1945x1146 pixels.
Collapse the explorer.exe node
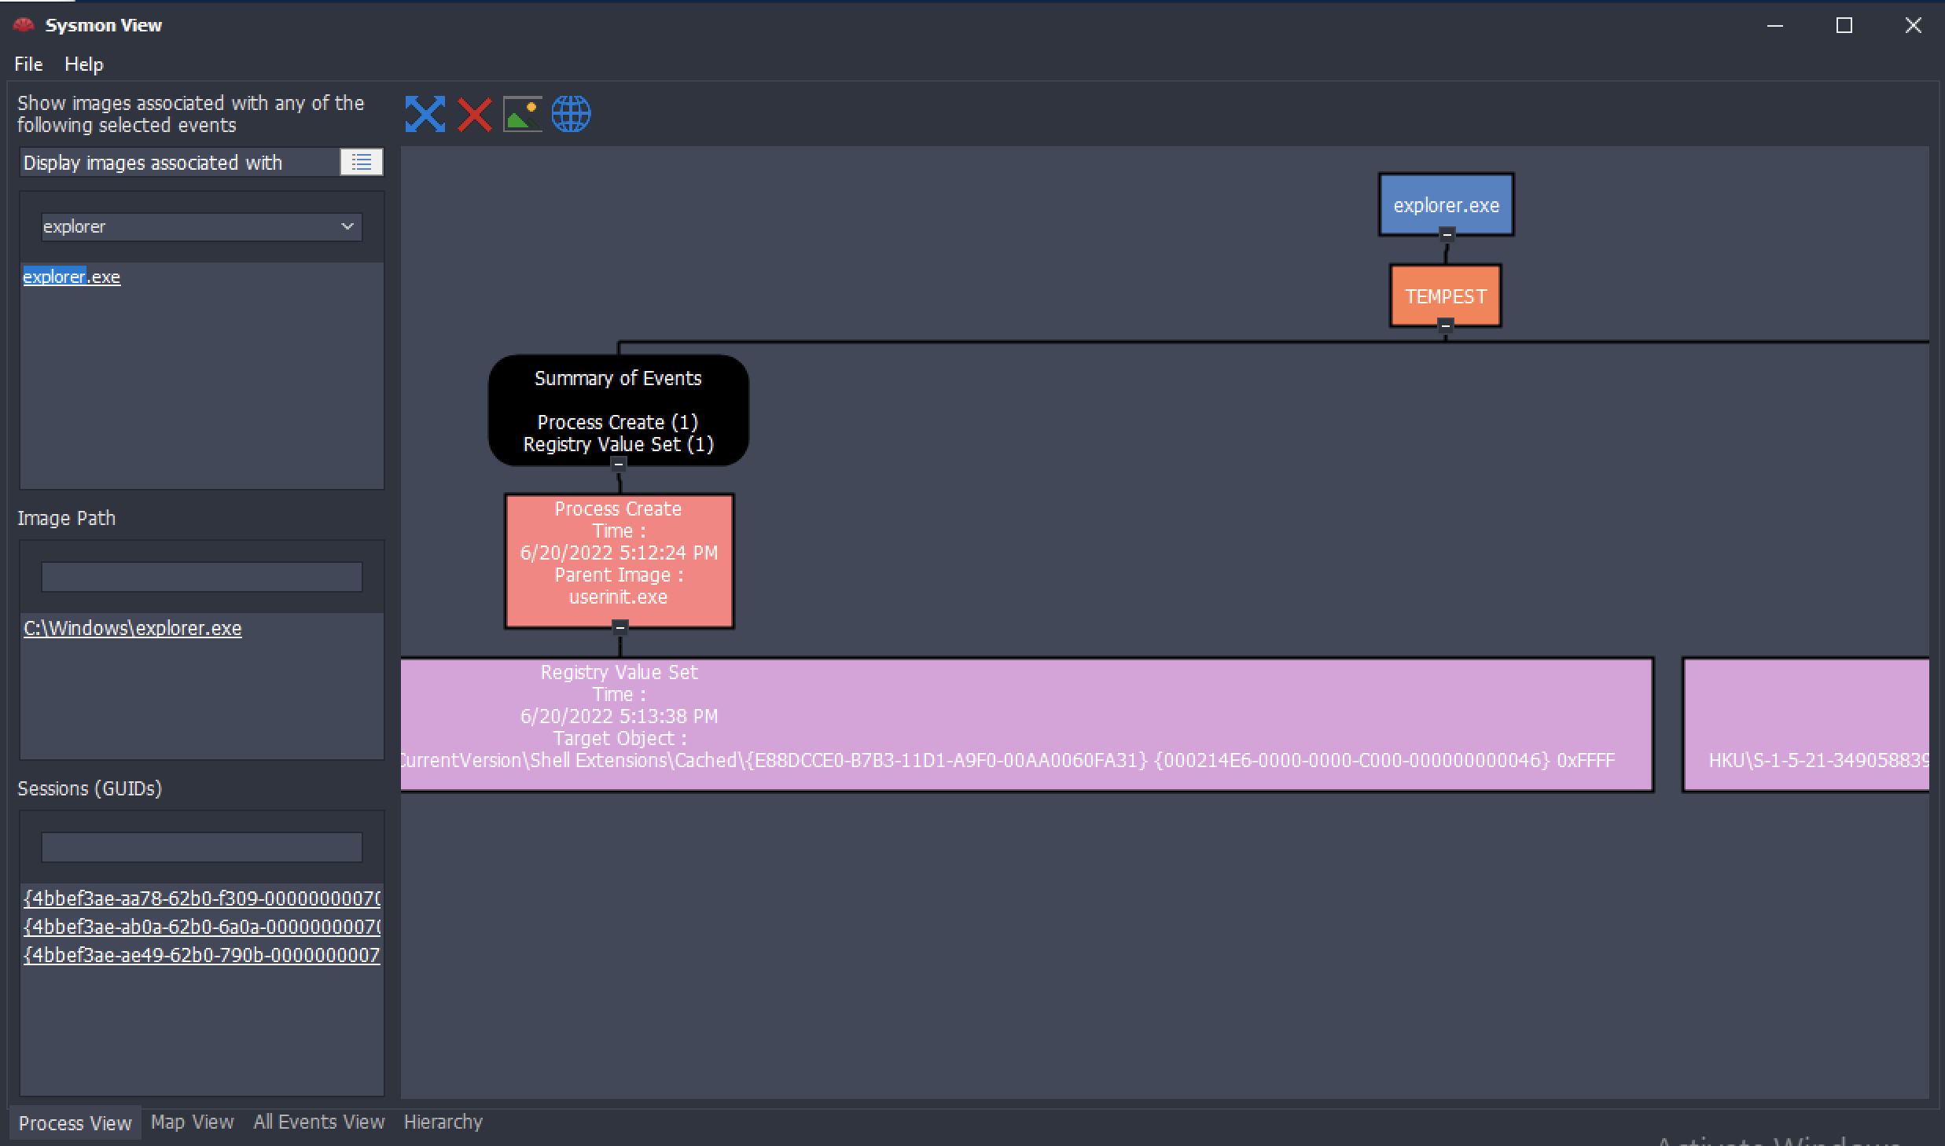point(1447,234)
